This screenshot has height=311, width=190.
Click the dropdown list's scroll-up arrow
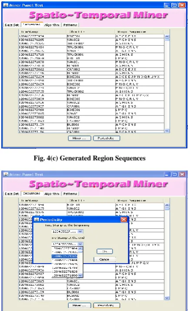80,248
